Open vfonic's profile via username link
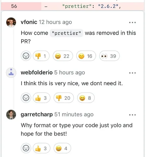This screenshot has height=157, width=146. tap(29, 22)
